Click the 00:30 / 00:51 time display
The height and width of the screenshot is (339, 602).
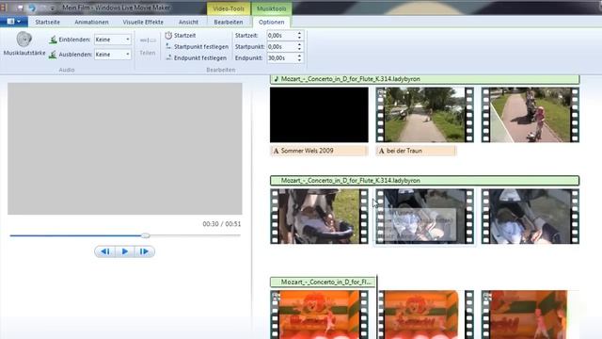tap(222, 224)
